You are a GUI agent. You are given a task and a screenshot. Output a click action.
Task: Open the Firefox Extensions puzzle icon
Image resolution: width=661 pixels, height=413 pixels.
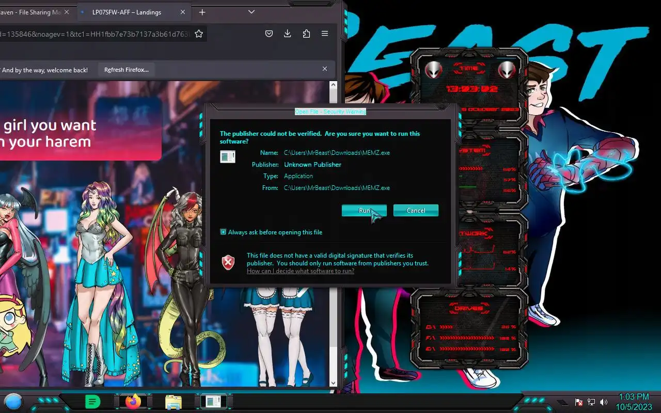[306, 34]
